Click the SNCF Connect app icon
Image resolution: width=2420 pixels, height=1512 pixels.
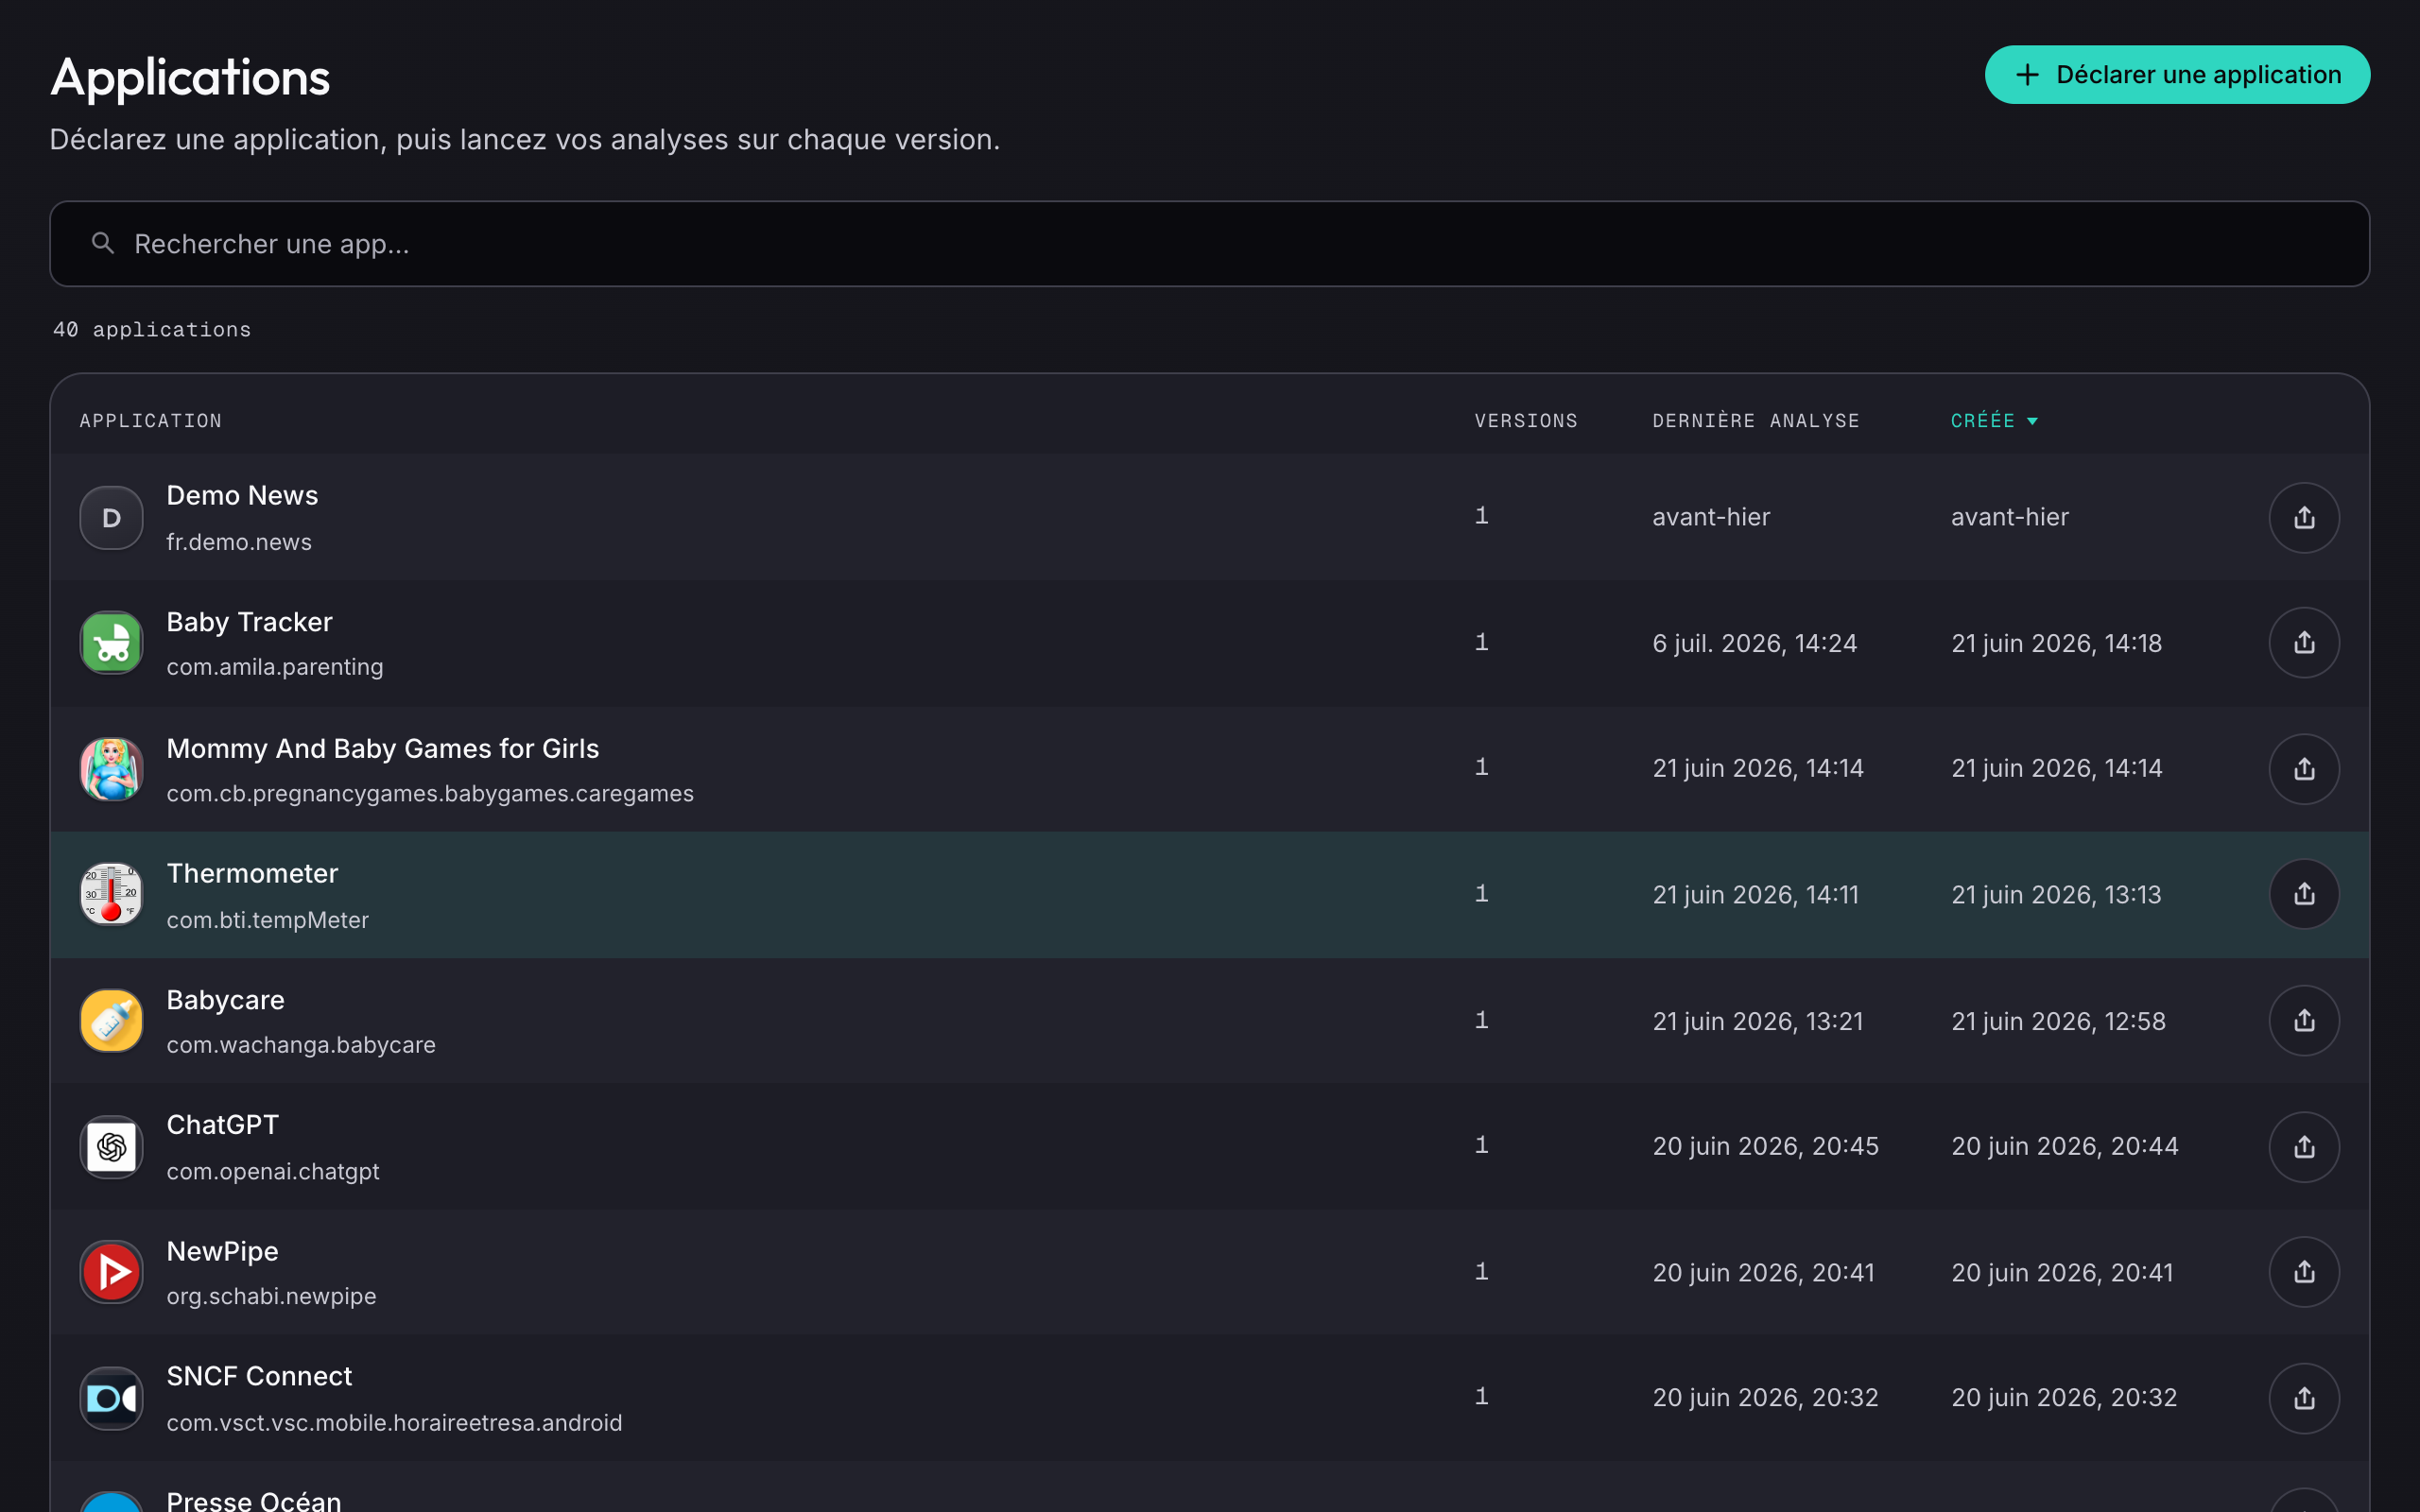pos(111,1398)
